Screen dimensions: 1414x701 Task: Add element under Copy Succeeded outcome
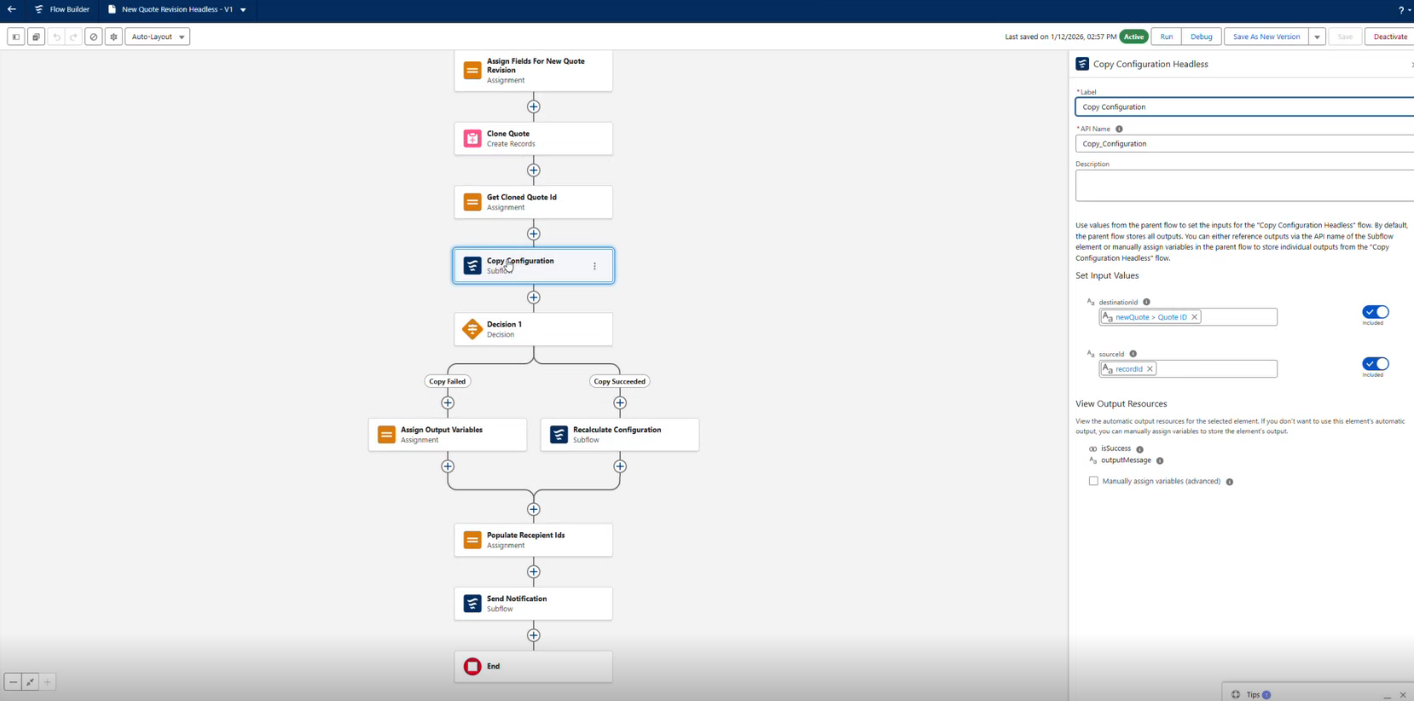[620, 403]
